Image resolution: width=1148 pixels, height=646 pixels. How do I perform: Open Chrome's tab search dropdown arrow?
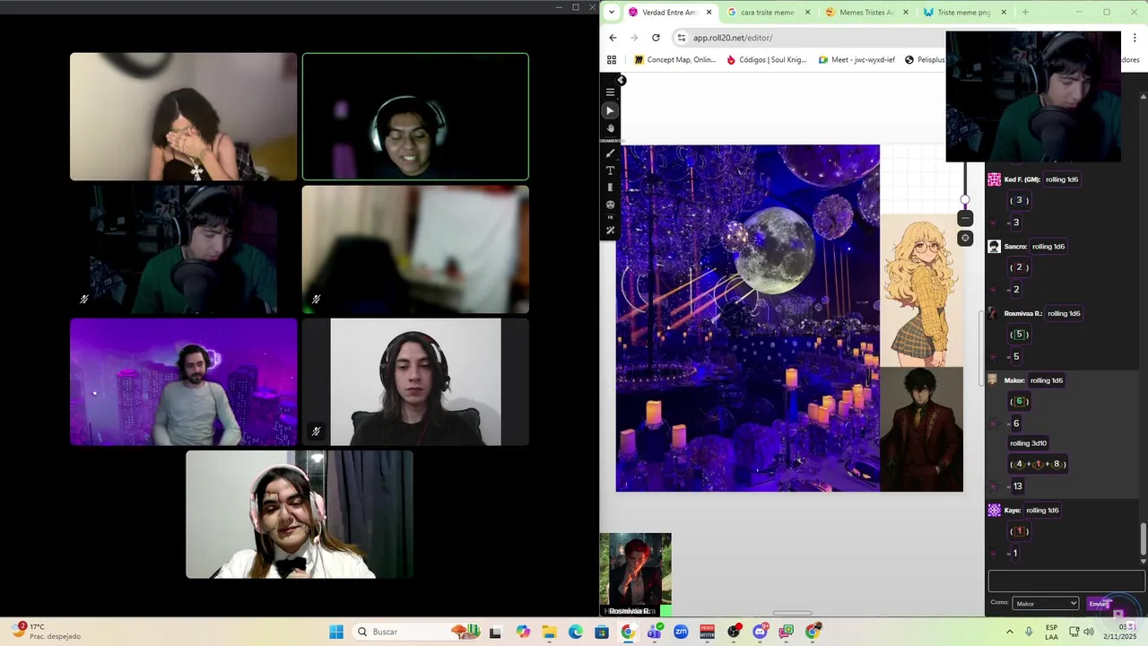tap(611, 13)
